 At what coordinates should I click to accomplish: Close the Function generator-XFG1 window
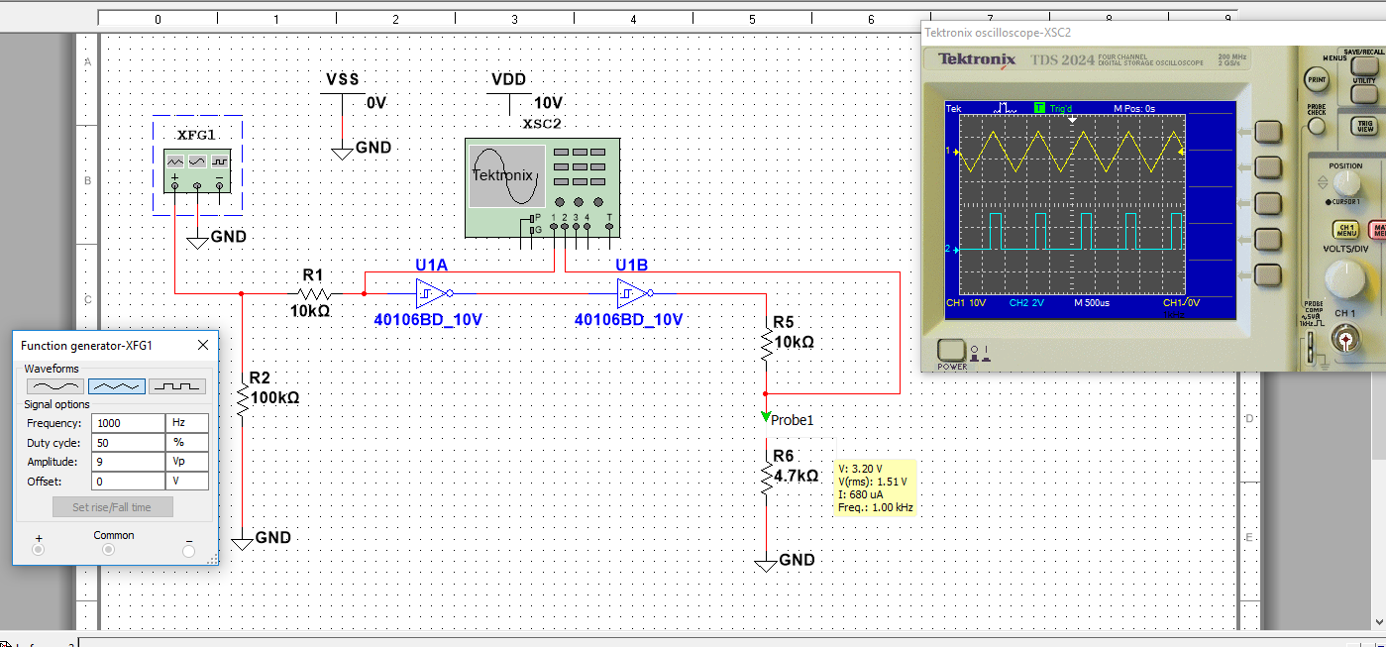click(x=203, y=345)
